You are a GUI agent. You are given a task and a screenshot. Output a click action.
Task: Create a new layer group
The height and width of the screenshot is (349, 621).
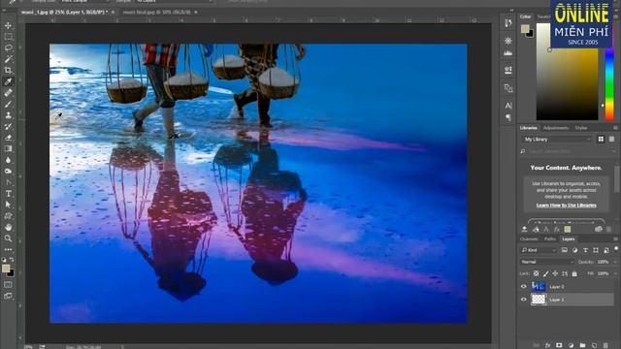(582, 345)
